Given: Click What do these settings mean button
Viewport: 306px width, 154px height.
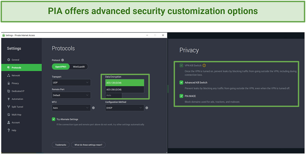Looking at the screenshot, I should tap(88, 145).
